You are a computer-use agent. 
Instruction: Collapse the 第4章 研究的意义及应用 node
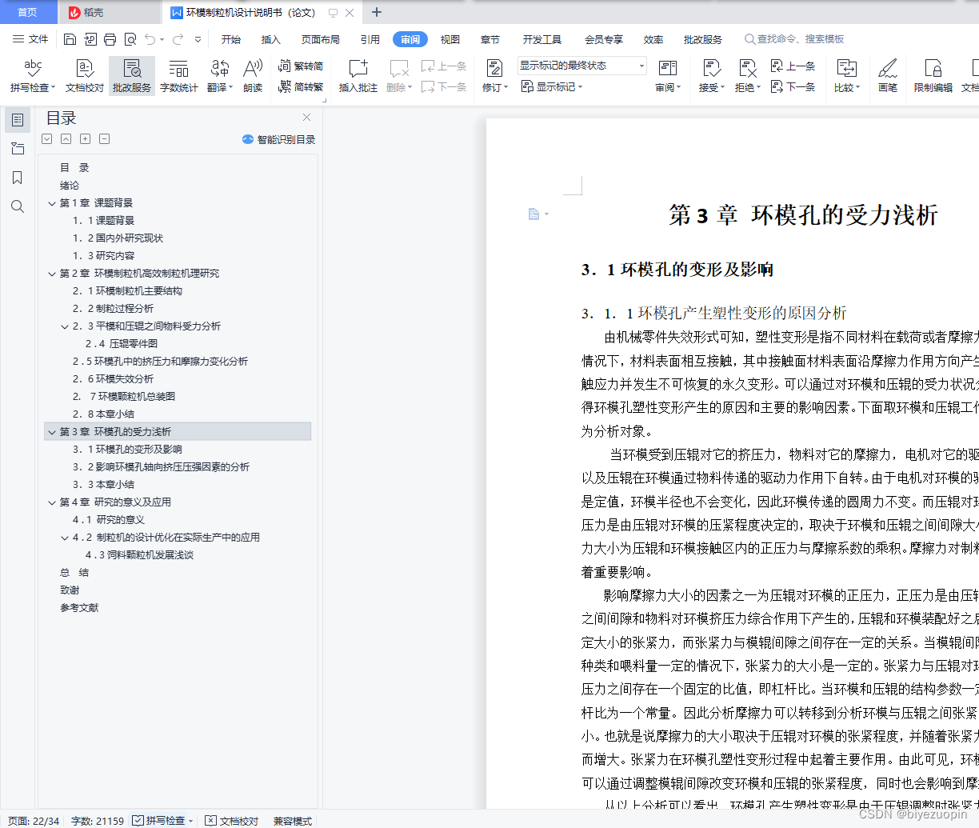tap(52, 502)
